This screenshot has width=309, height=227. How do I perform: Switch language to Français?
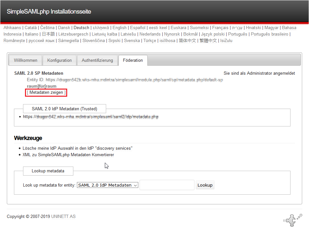point(220,28)
